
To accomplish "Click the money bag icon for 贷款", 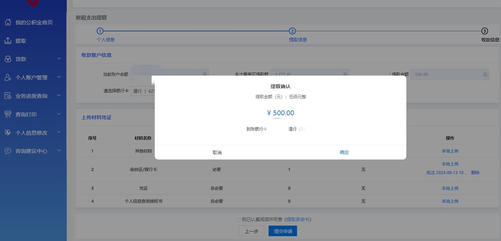I will tap(8, 59).
